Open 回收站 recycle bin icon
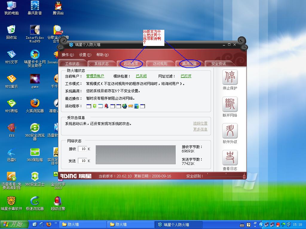 pyautogui.click(x=12, y=32)
